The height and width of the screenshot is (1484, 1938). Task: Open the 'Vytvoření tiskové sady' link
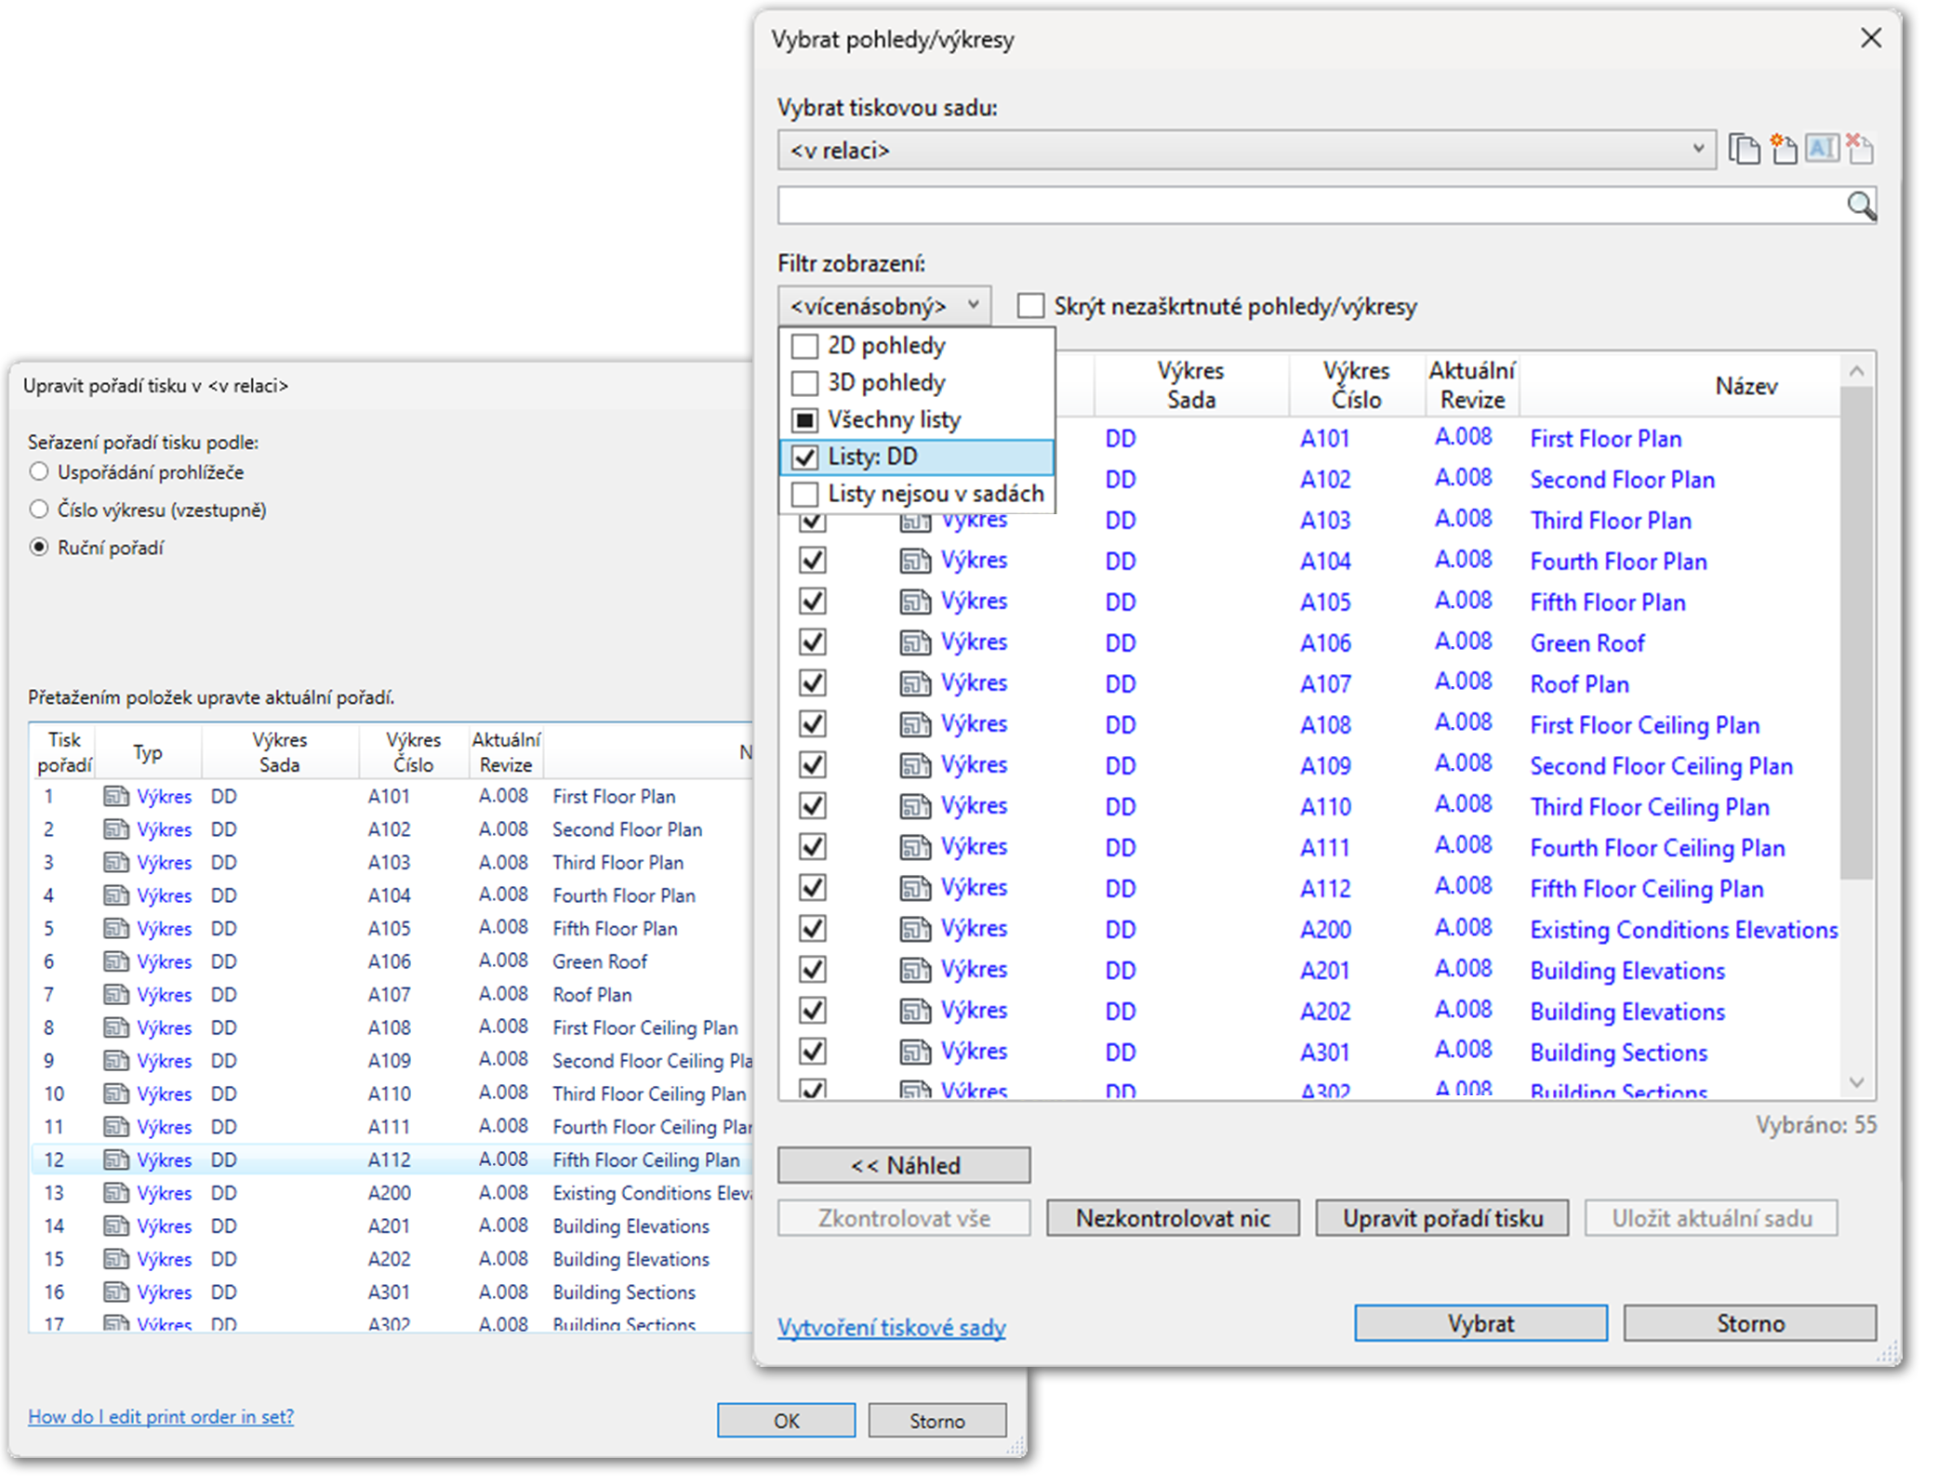click(891, 1328)
